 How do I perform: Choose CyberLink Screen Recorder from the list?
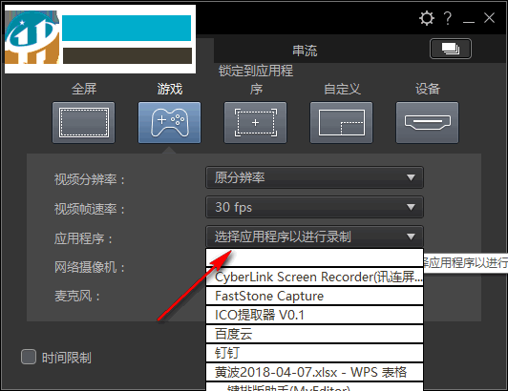314,278
